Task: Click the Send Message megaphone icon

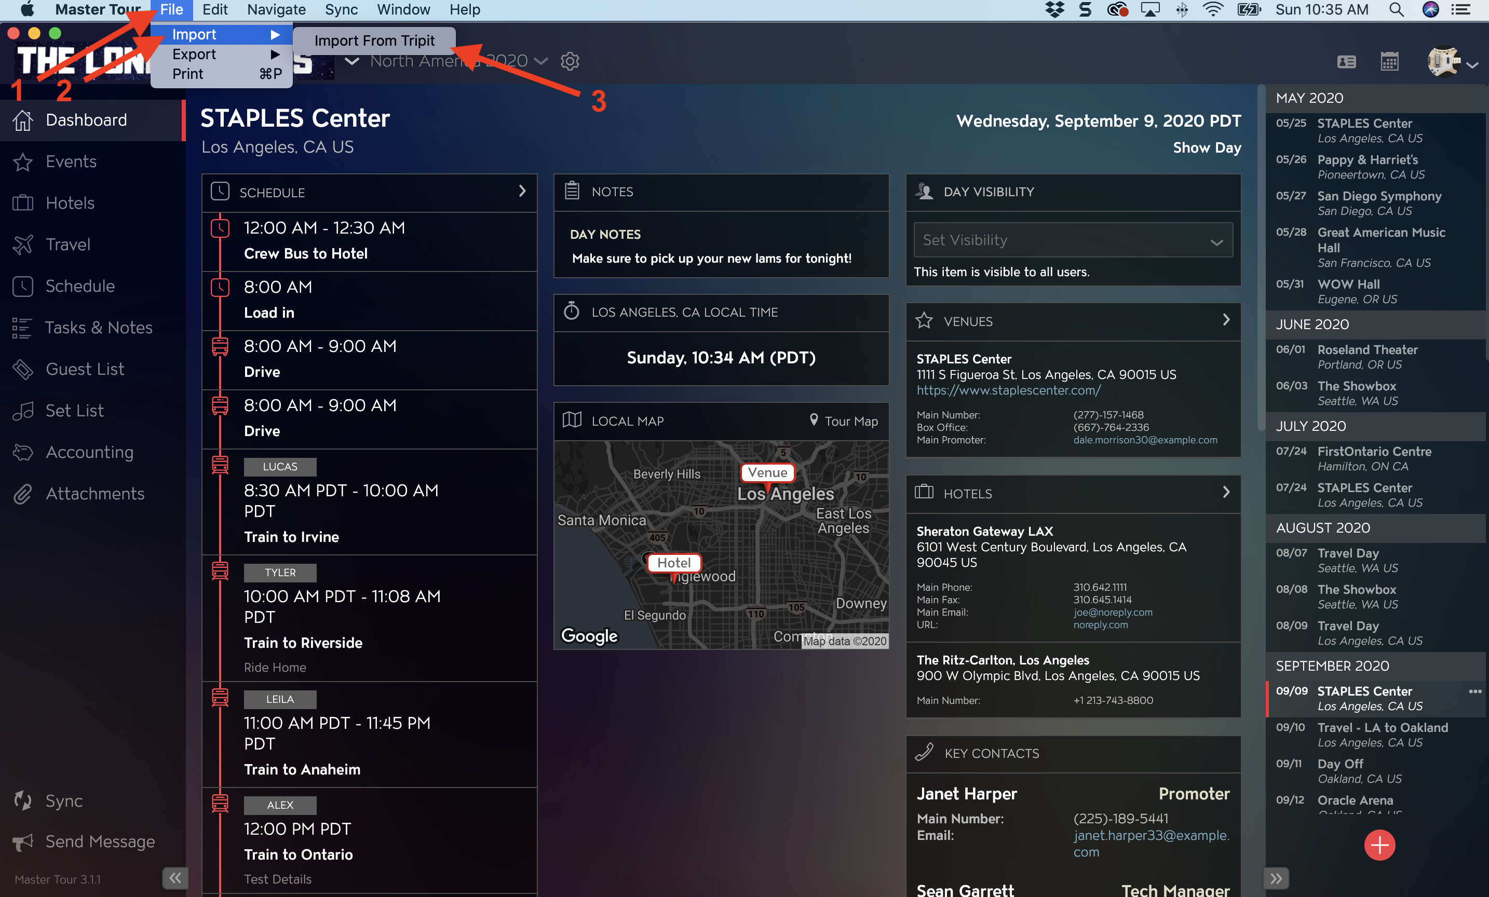Action: [x=23, y=842]
